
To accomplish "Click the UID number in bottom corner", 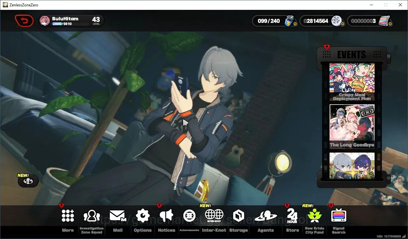I will click(x=390, y=236).
